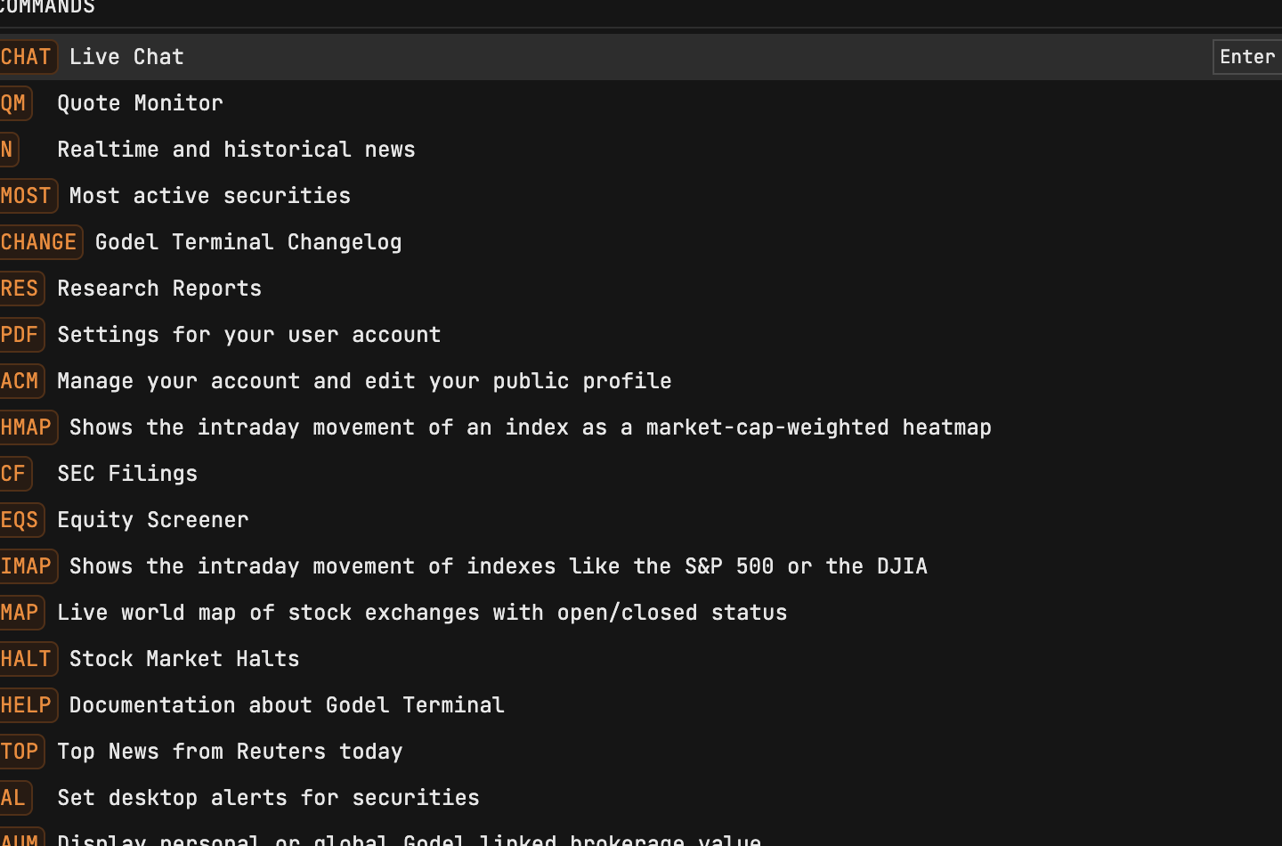This screenshot has width=1282, height=846.
Task: Click the AL command badge
Action: 15,798
